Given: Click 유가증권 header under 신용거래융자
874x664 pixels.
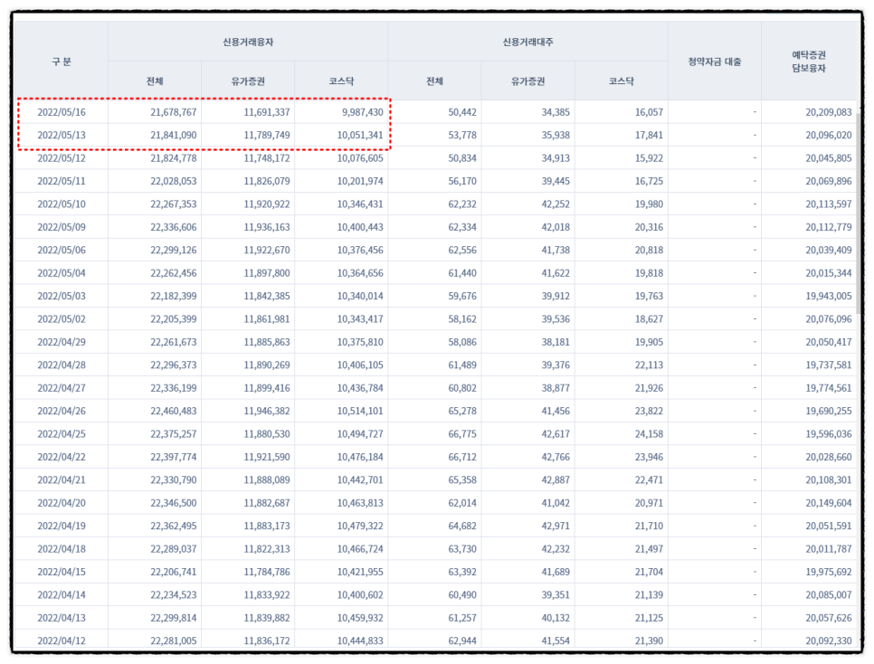Looking at the screenshot, I should pos(248,81).
